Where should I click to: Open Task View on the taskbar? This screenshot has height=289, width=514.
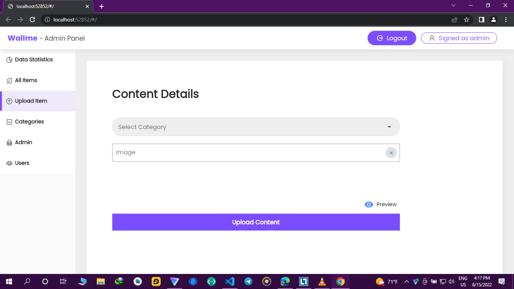coord(63,281)
